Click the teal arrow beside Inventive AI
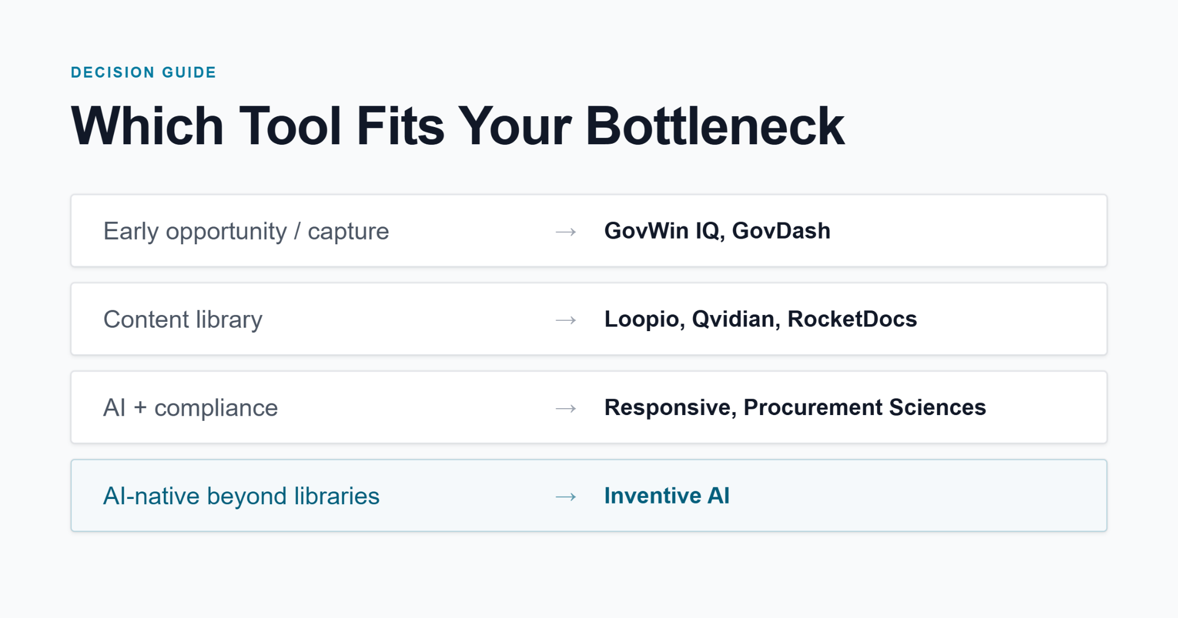This screenshot has width=1178, height=618. pos(566,497)
